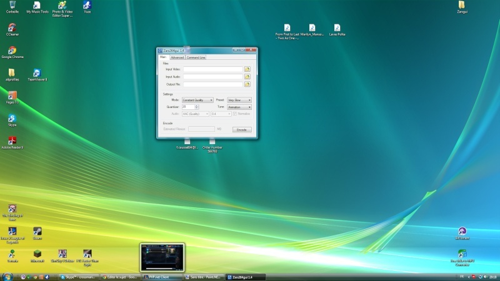Open the Preset dropdown showing Very Slow
Image resolution: width=500 pixels, height=281 pixels.
click(239, 100)
